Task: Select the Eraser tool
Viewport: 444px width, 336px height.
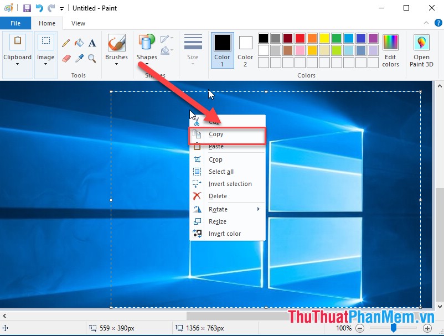Action: pyautogui.click(x=66, y=58)
